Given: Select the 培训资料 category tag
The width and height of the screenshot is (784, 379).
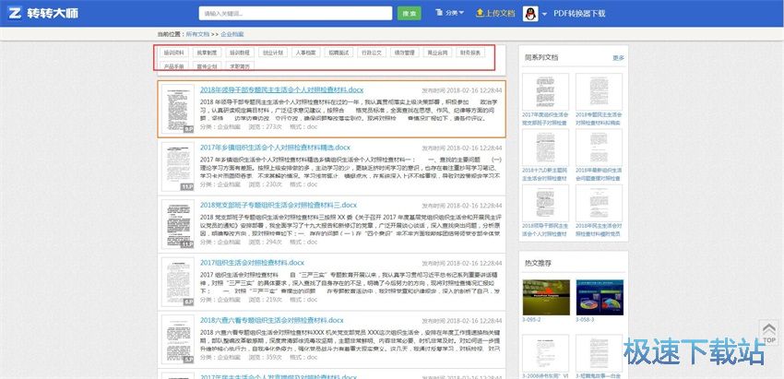Looking at the screenshot, I should [x=174, y=53].
